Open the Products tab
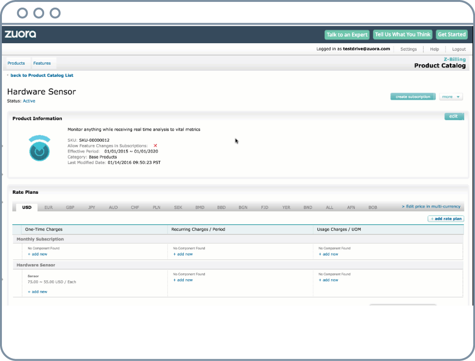The image size is (475, 361). [x=16, y=63]
